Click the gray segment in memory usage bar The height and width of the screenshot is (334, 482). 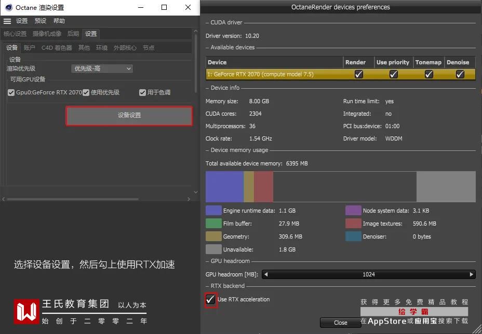[x=446, y=187]
